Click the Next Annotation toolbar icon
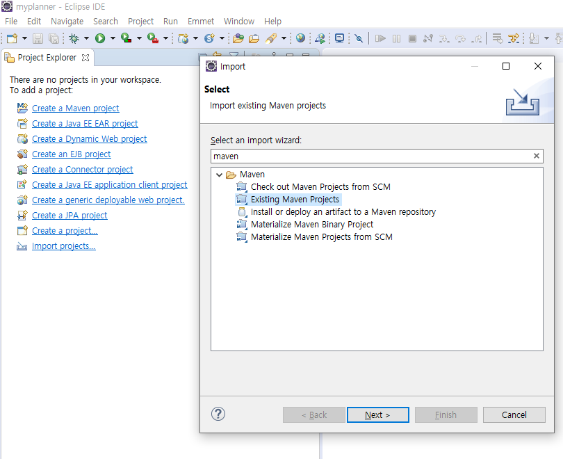This screenshot has height=459, width=563. (534, 38)
